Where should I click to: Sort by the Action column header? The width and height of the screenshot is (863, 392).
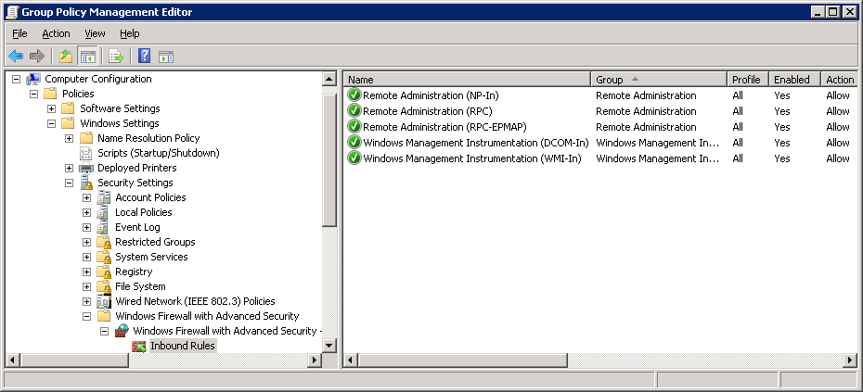(839, 80)
